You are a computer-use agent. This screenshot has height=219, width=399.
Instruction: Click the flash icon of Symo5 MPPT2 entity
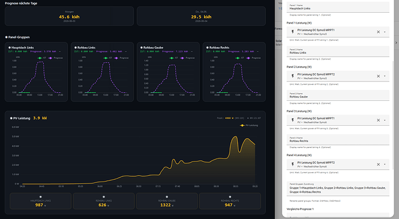click(x=293, y=76)
